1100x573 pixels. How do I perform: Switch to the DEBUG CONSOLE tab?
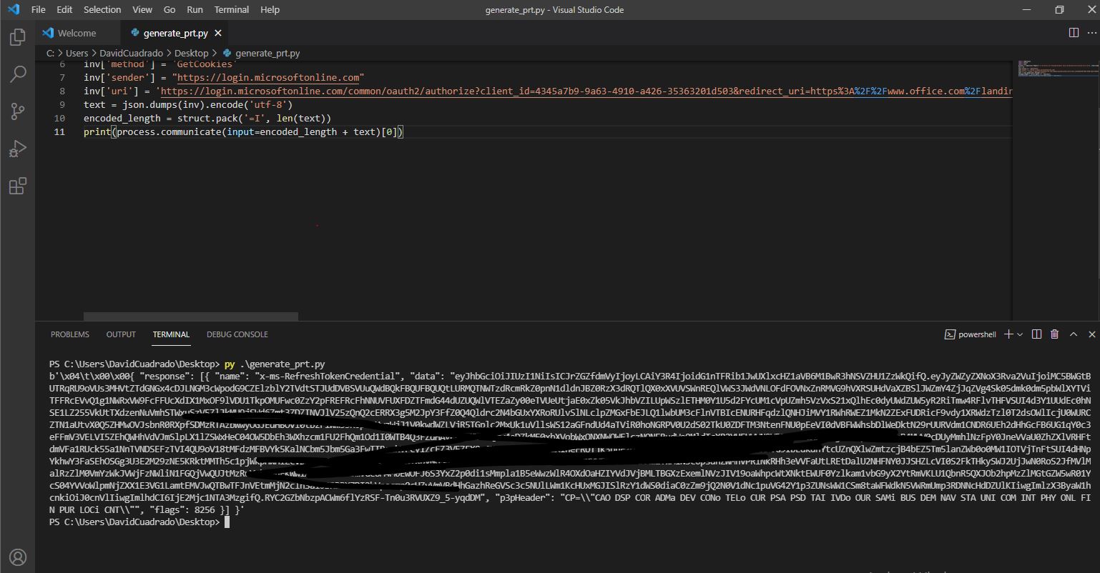pyautogui.click(x=237, y=334)
